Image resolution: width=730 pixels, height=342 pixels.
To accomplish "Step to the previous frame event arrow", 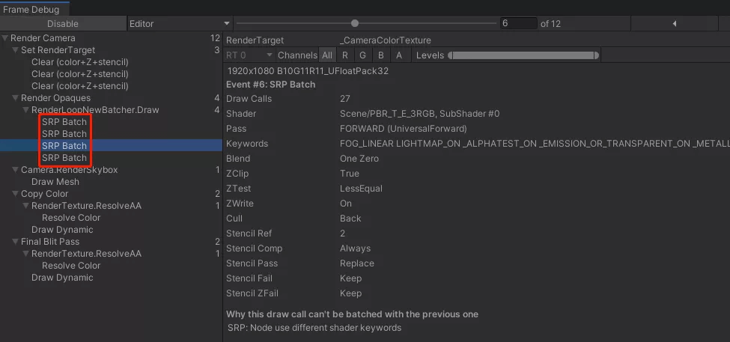I will [674, 24].
